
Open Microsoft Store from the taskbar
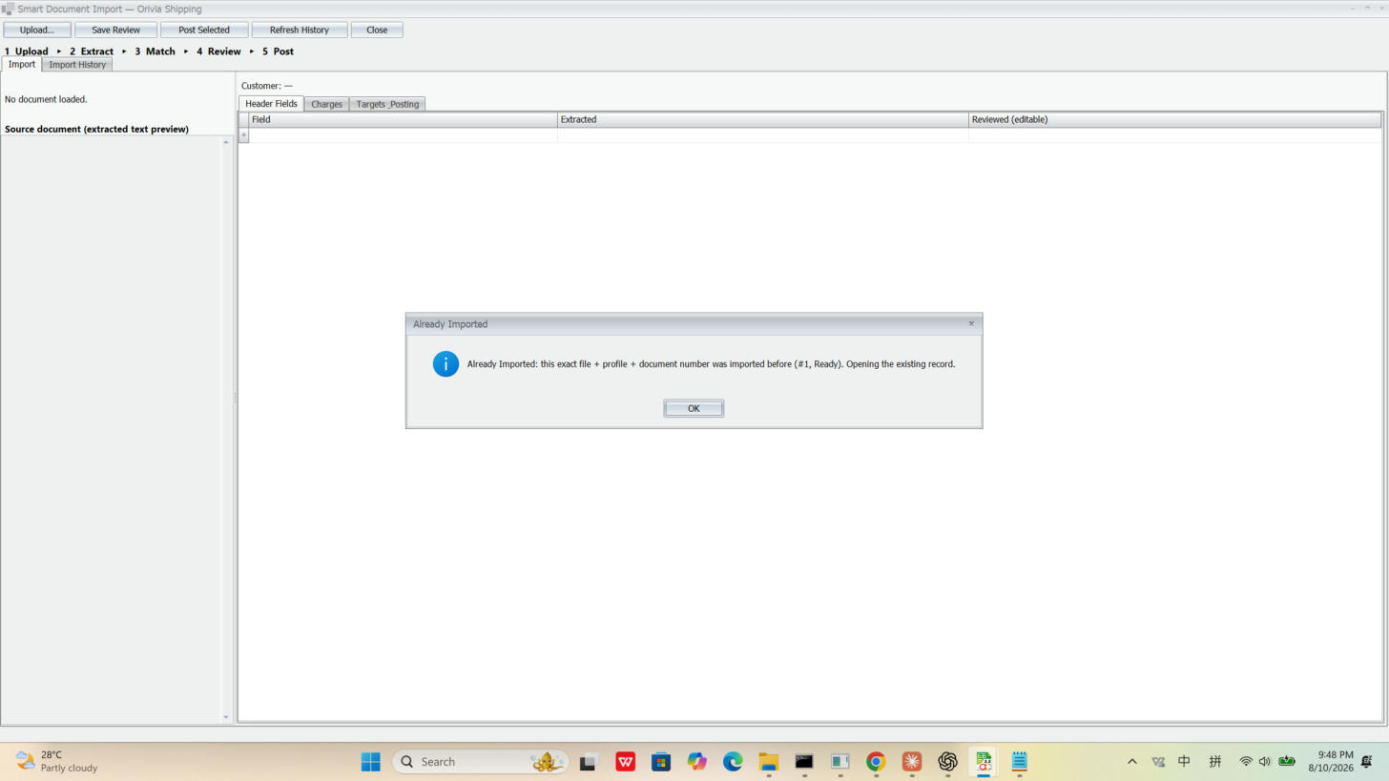(x=661, y=761)
